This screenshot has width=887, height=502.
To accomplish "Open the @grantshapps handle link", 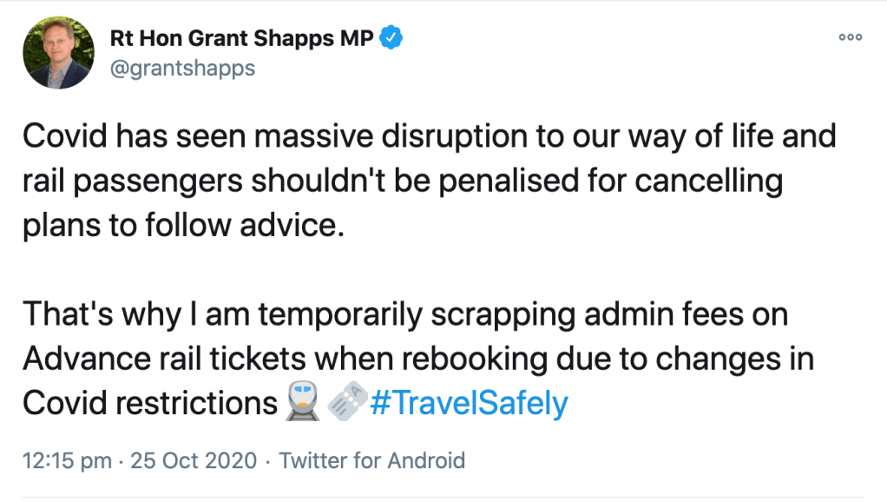I will [x=183, y=68].
